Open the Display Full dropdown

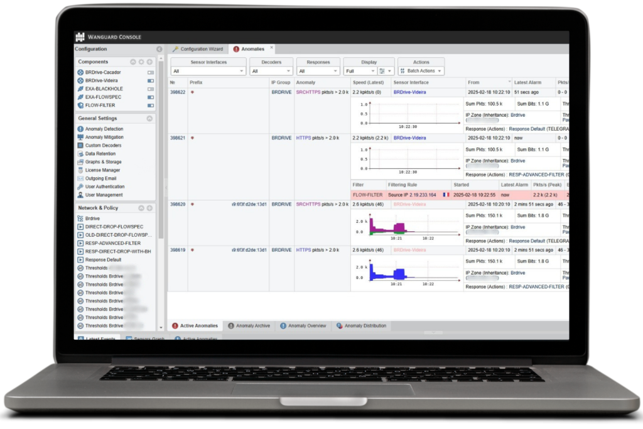pos(360,71)
